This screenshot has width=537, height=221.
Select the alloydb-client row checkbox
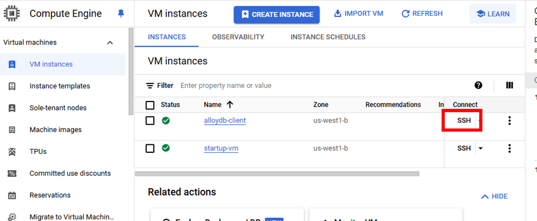pos(150,121)
